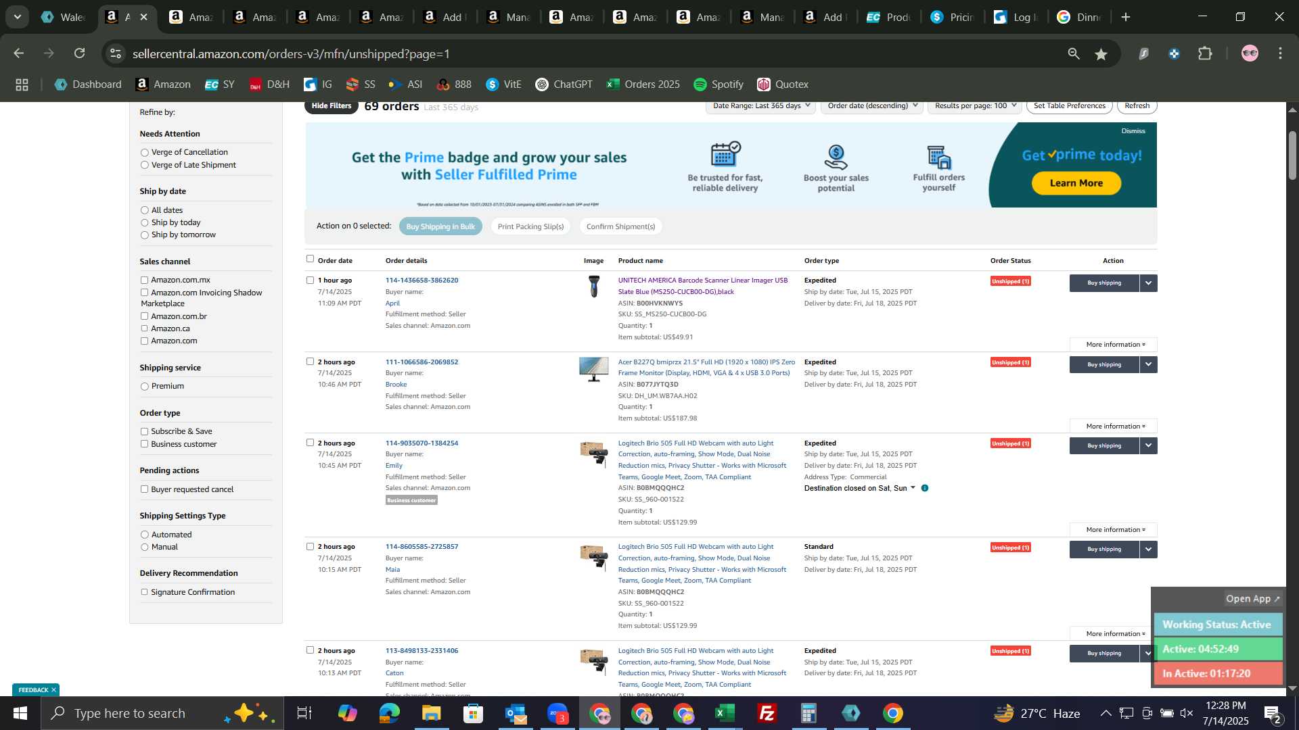Click the Acer monitor product thumbnail
This screenshot has height=730, width=1299.
594,370
